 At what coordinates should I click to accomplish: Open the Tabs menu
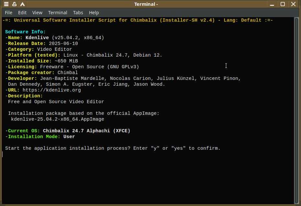(x=78, y=13)
